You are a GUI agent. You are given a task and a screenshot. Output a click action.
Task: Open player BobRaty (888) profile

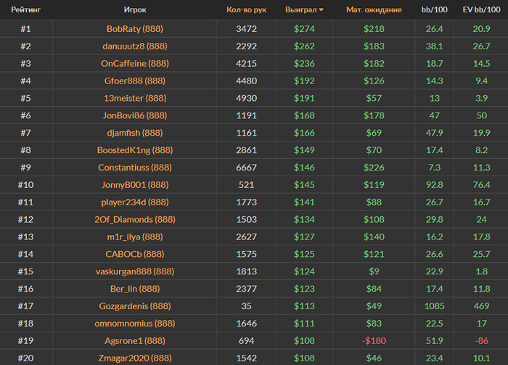(x=136, y=28)
